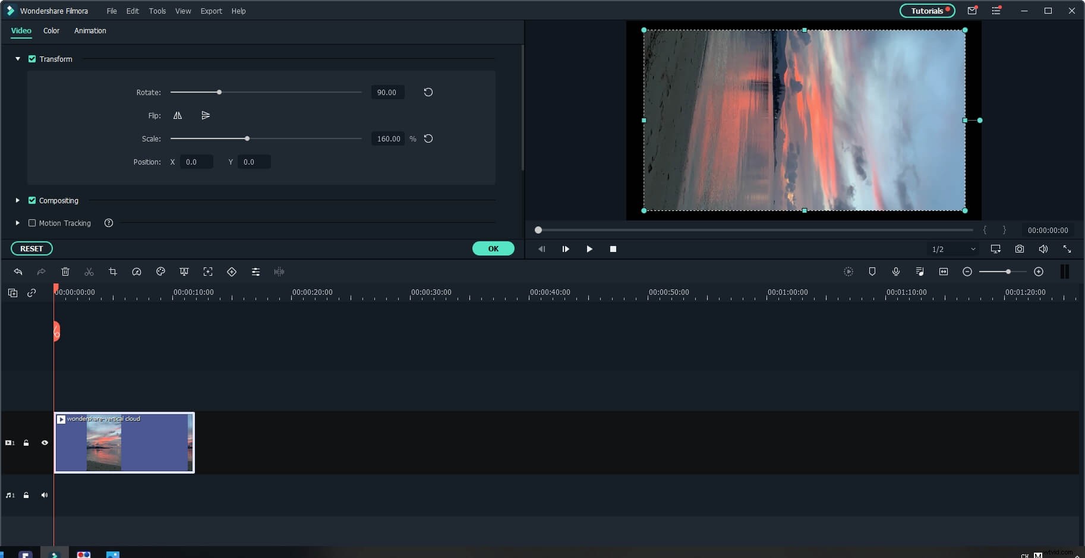Uncheck the Transform checkbox
Screen dimensions: 1085x558
coord(32,59)
